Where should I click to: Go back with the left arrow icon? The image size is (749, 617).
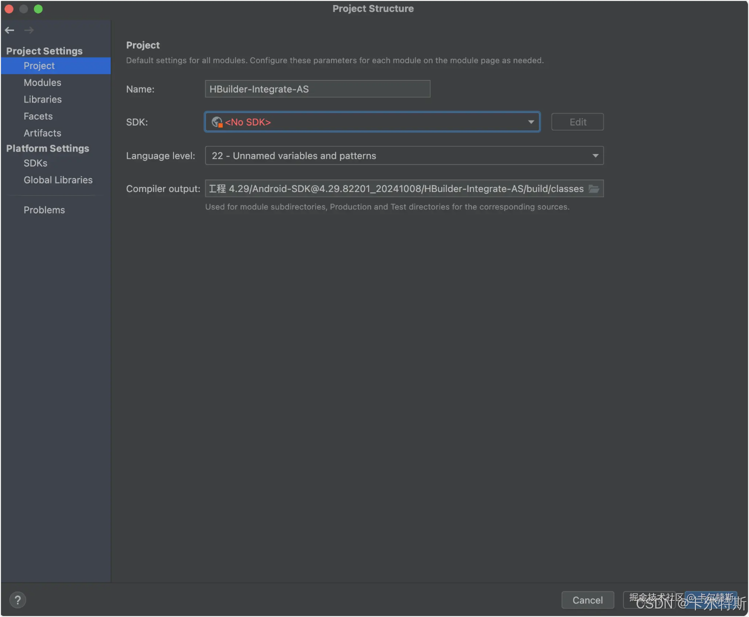[9, 30]
